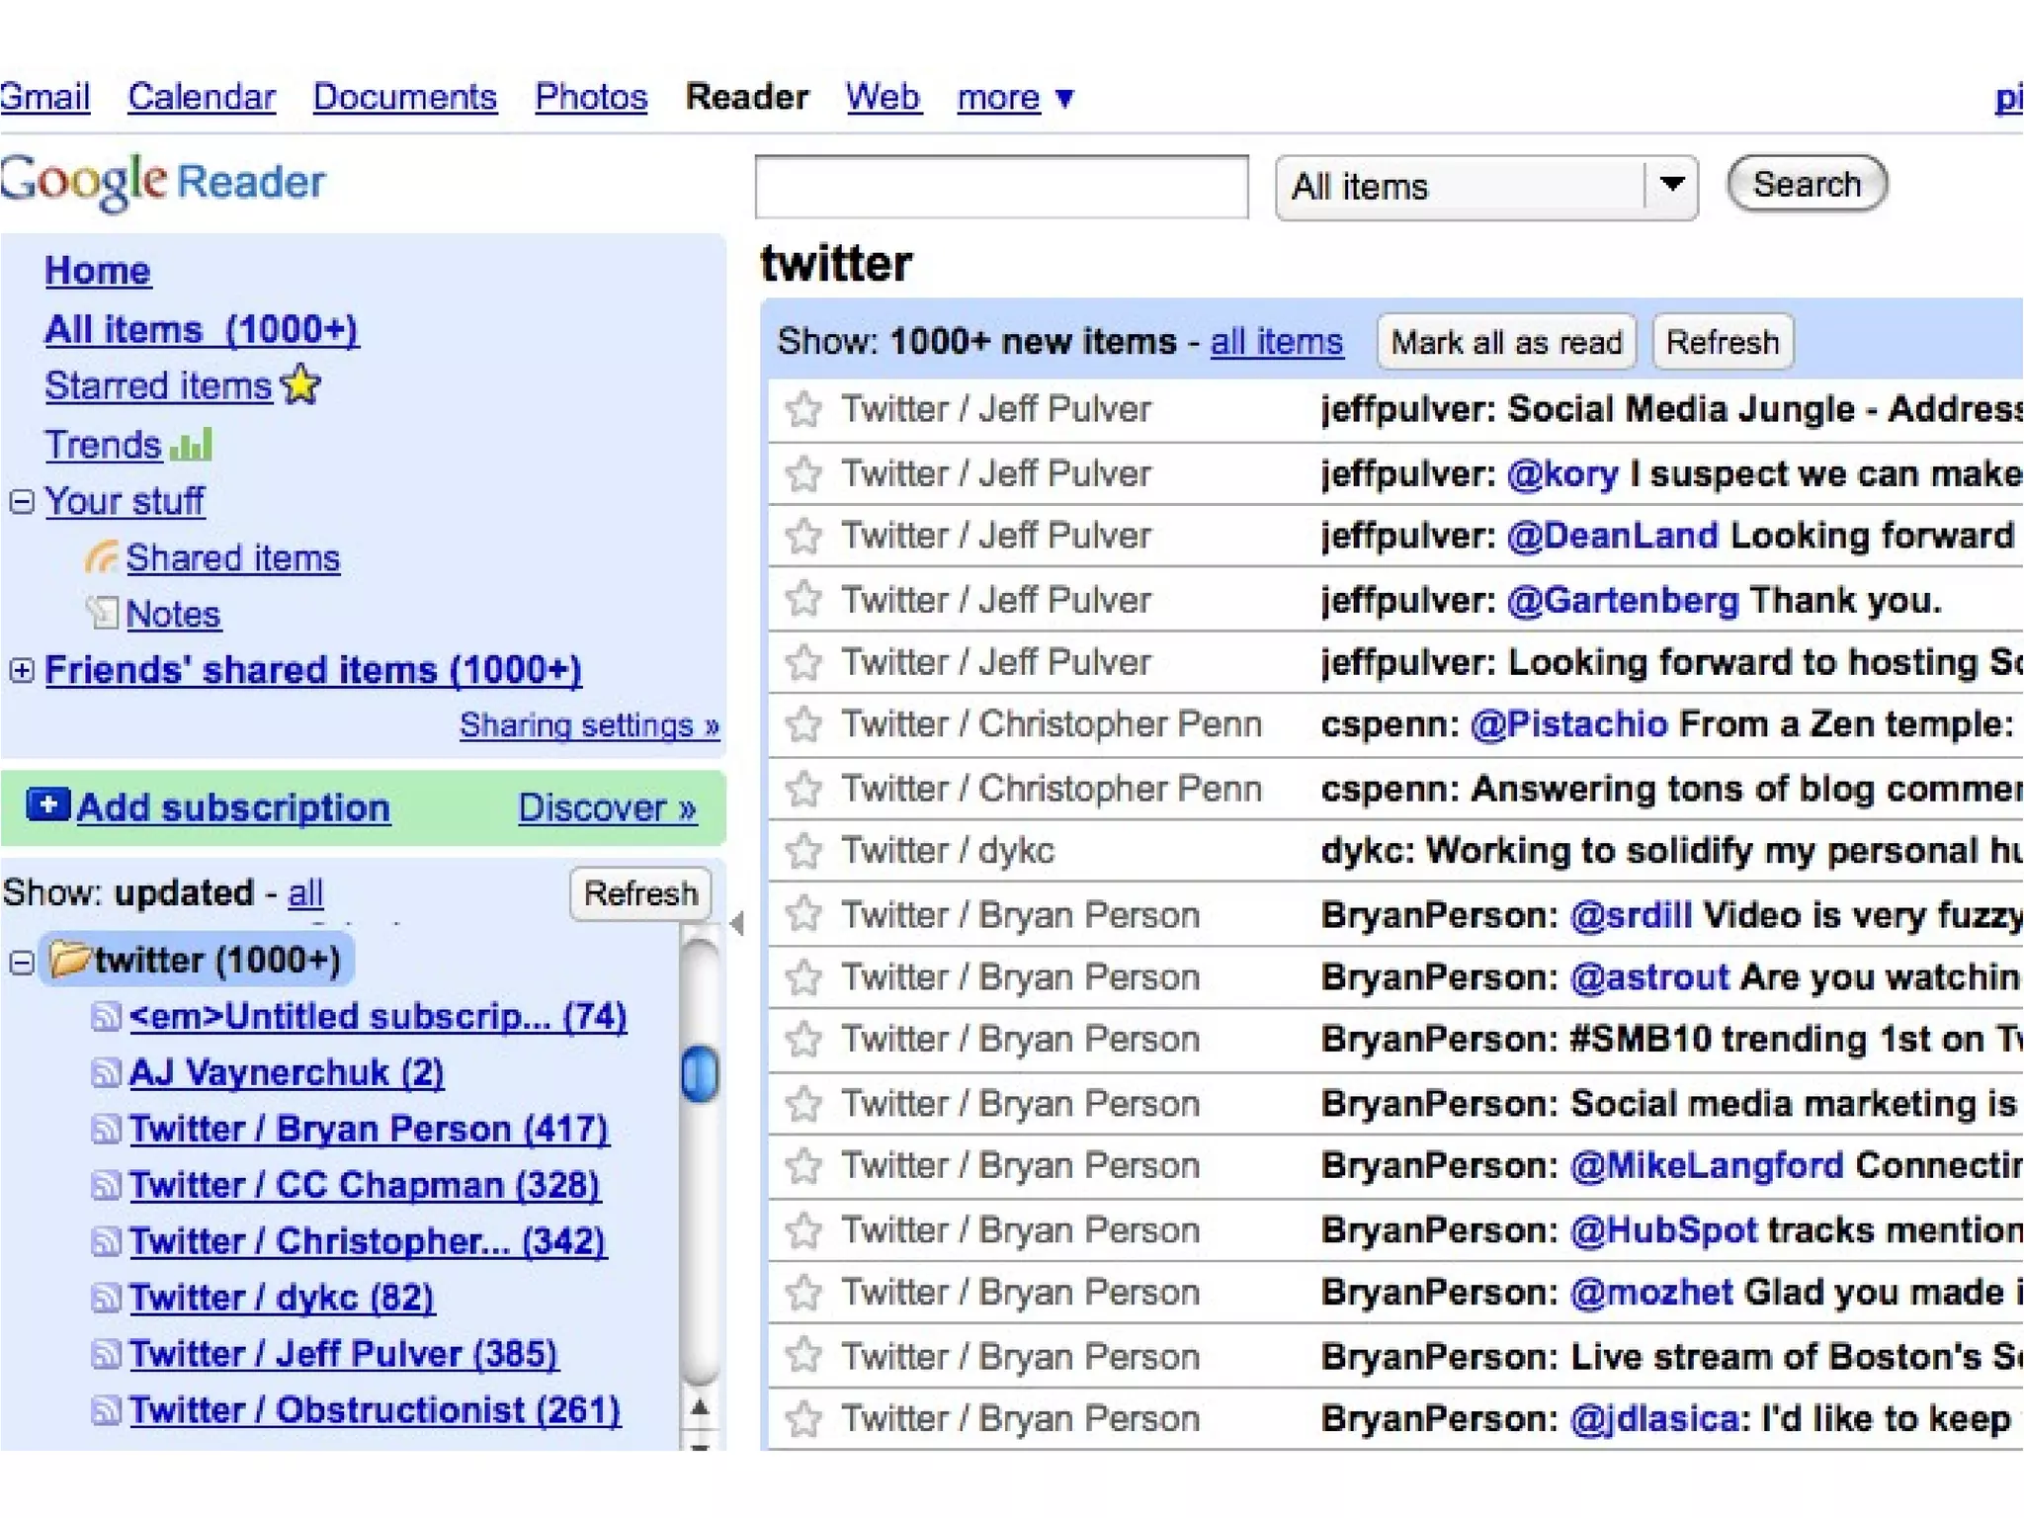Click feed icon beside Twitter / Obstructionist
Screen dimensions: 2024x1518
click(x=106, y=1410)
